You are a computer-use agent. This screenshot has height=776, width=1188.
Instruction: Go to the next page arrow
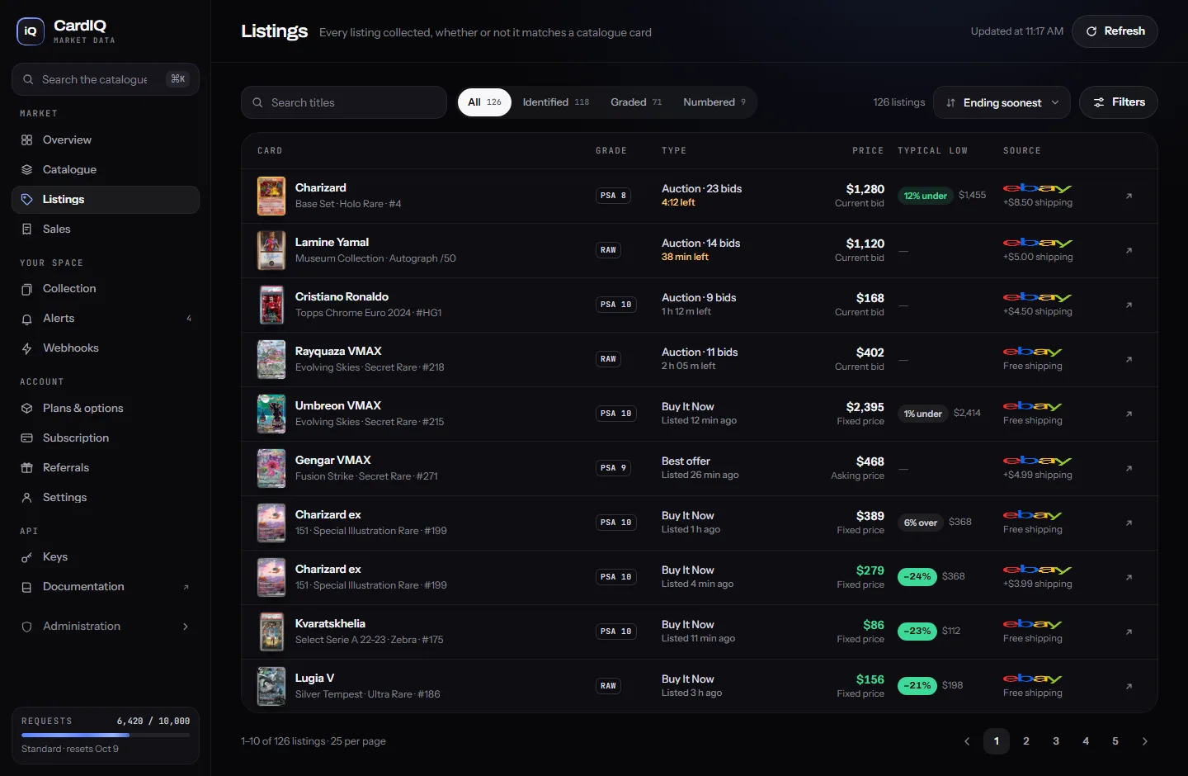pyautogui.click(x=1144, y=741)
